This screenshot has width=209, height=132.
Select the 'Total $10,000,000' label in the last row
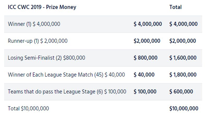(28, 109)
